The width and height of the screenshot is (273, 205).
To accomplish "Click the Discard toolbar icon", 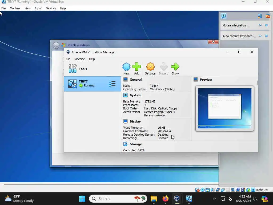I will coord(163,67).
